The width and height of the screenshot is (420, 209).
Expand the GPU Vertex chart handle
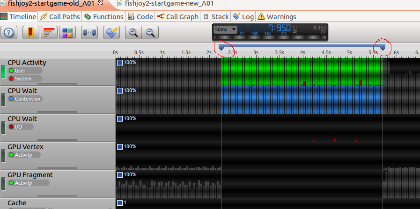pos(3,156)
